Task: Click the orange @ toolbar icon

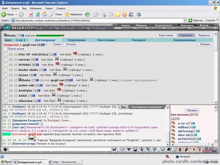Action: coord(124,14)
